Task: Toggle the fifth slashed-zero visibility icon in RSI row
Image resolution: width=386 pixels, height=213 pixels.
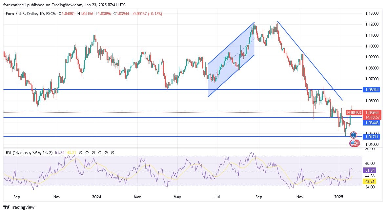Action: (106, 152)
